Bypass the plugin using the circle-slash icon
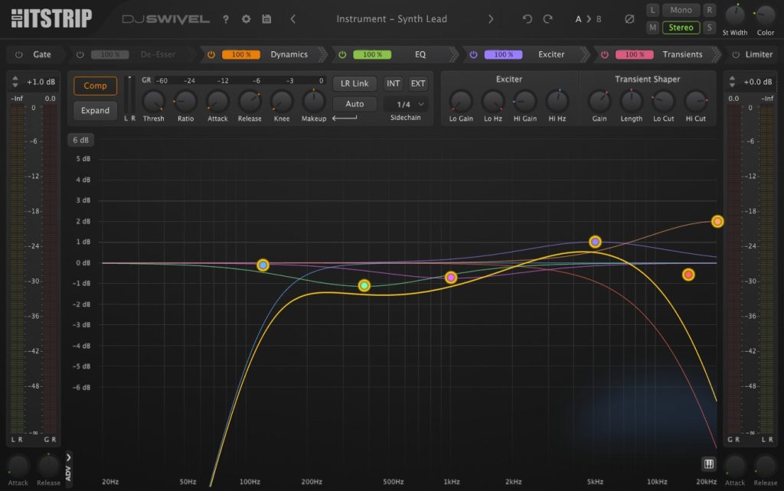 click(x=629, y=18)
